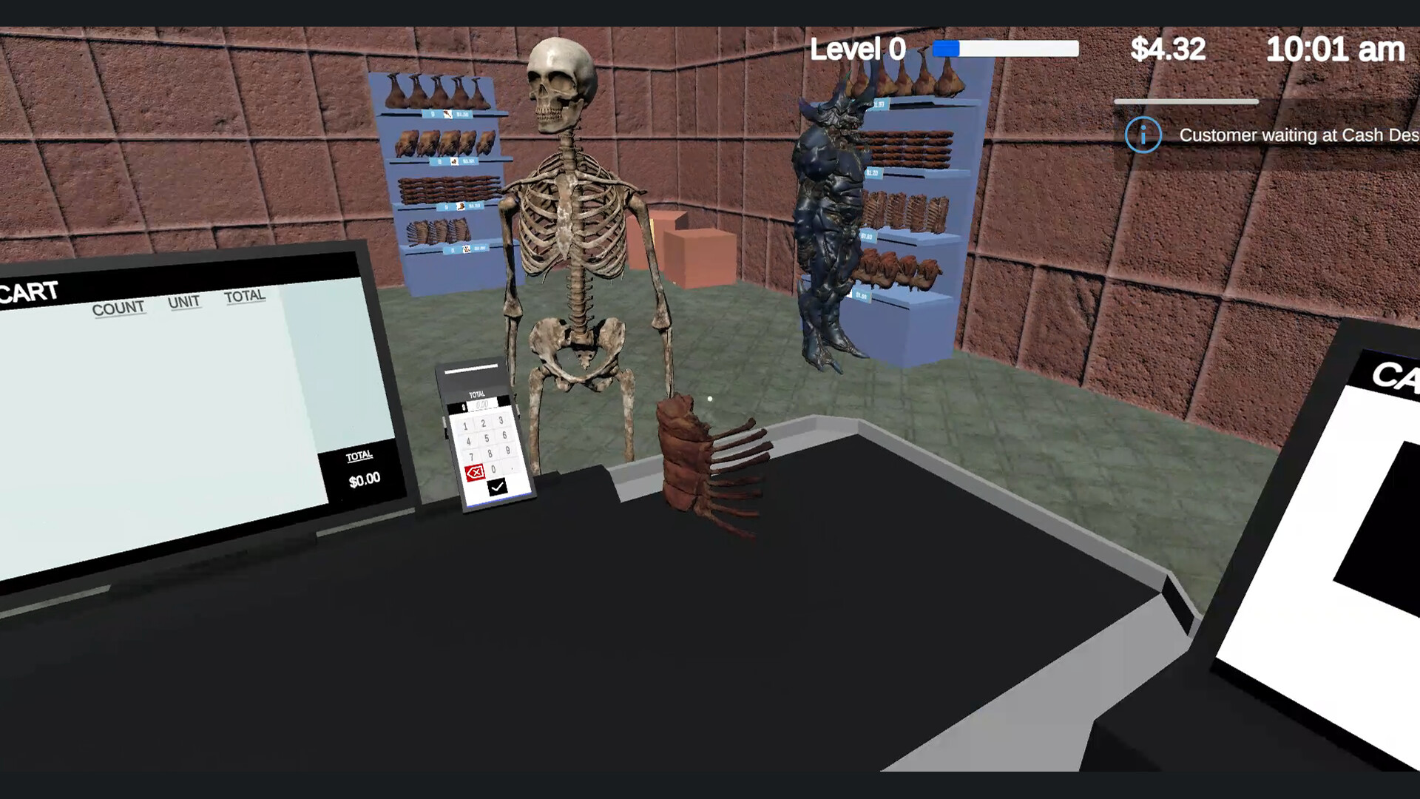Click the dollar sign icon beside the keypad total field

point(464,406)
